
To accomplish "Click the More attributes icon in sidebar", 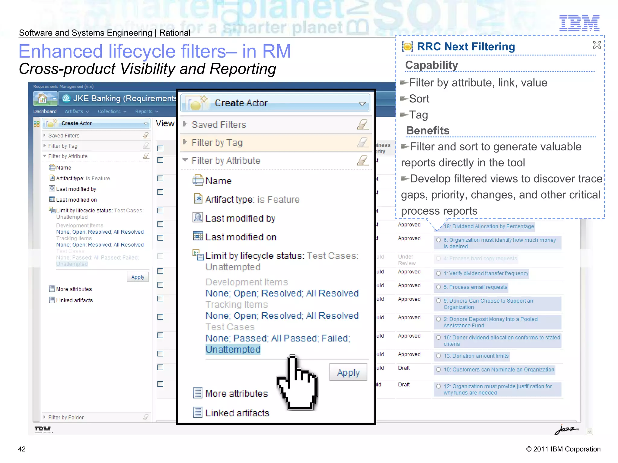I will pos(52,289).
